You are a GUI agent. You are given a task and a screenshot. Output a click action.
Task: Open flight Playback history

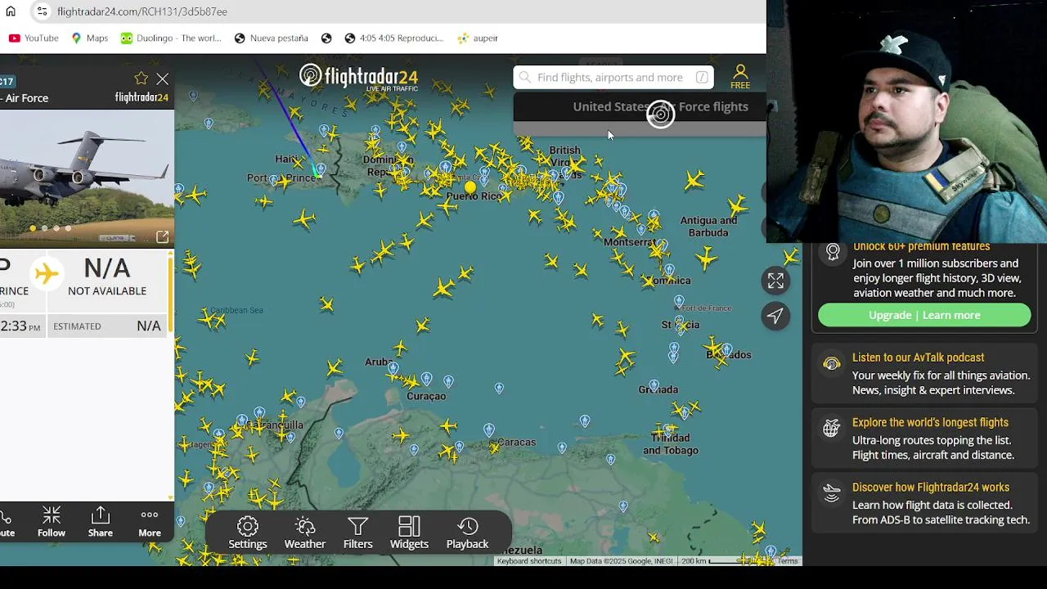click(467, 533)
